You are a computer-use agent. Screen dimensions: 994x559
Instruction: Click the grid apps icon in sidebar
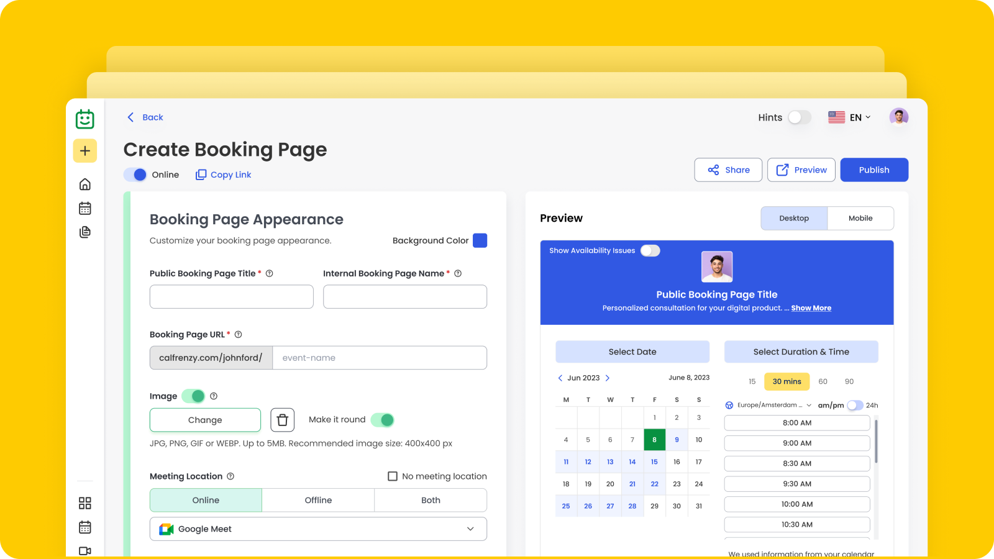(x=85, y=503)
